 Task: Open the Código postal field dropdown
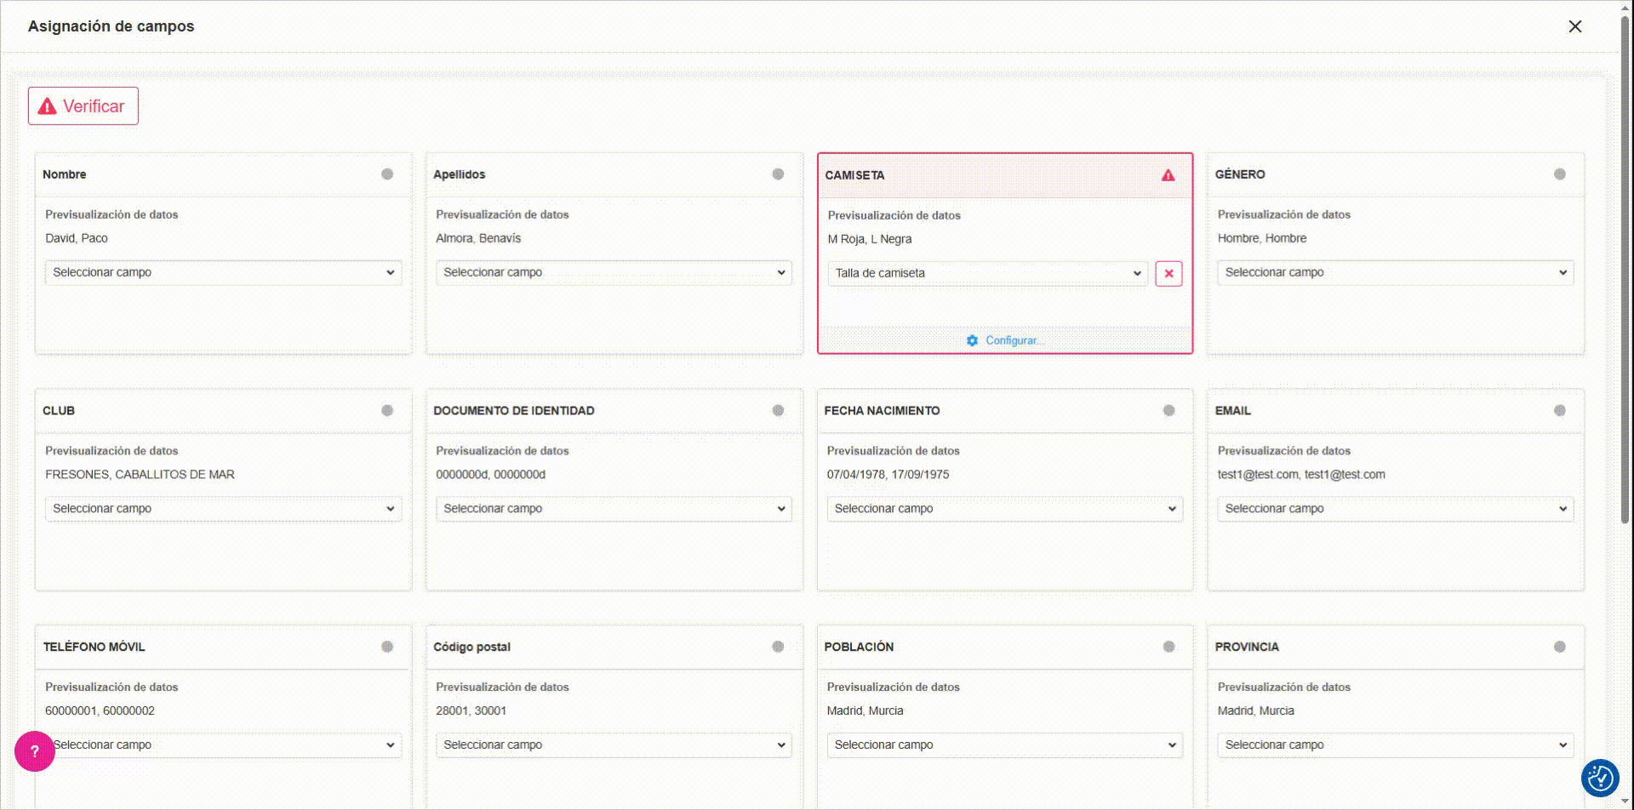click(614, 745)
